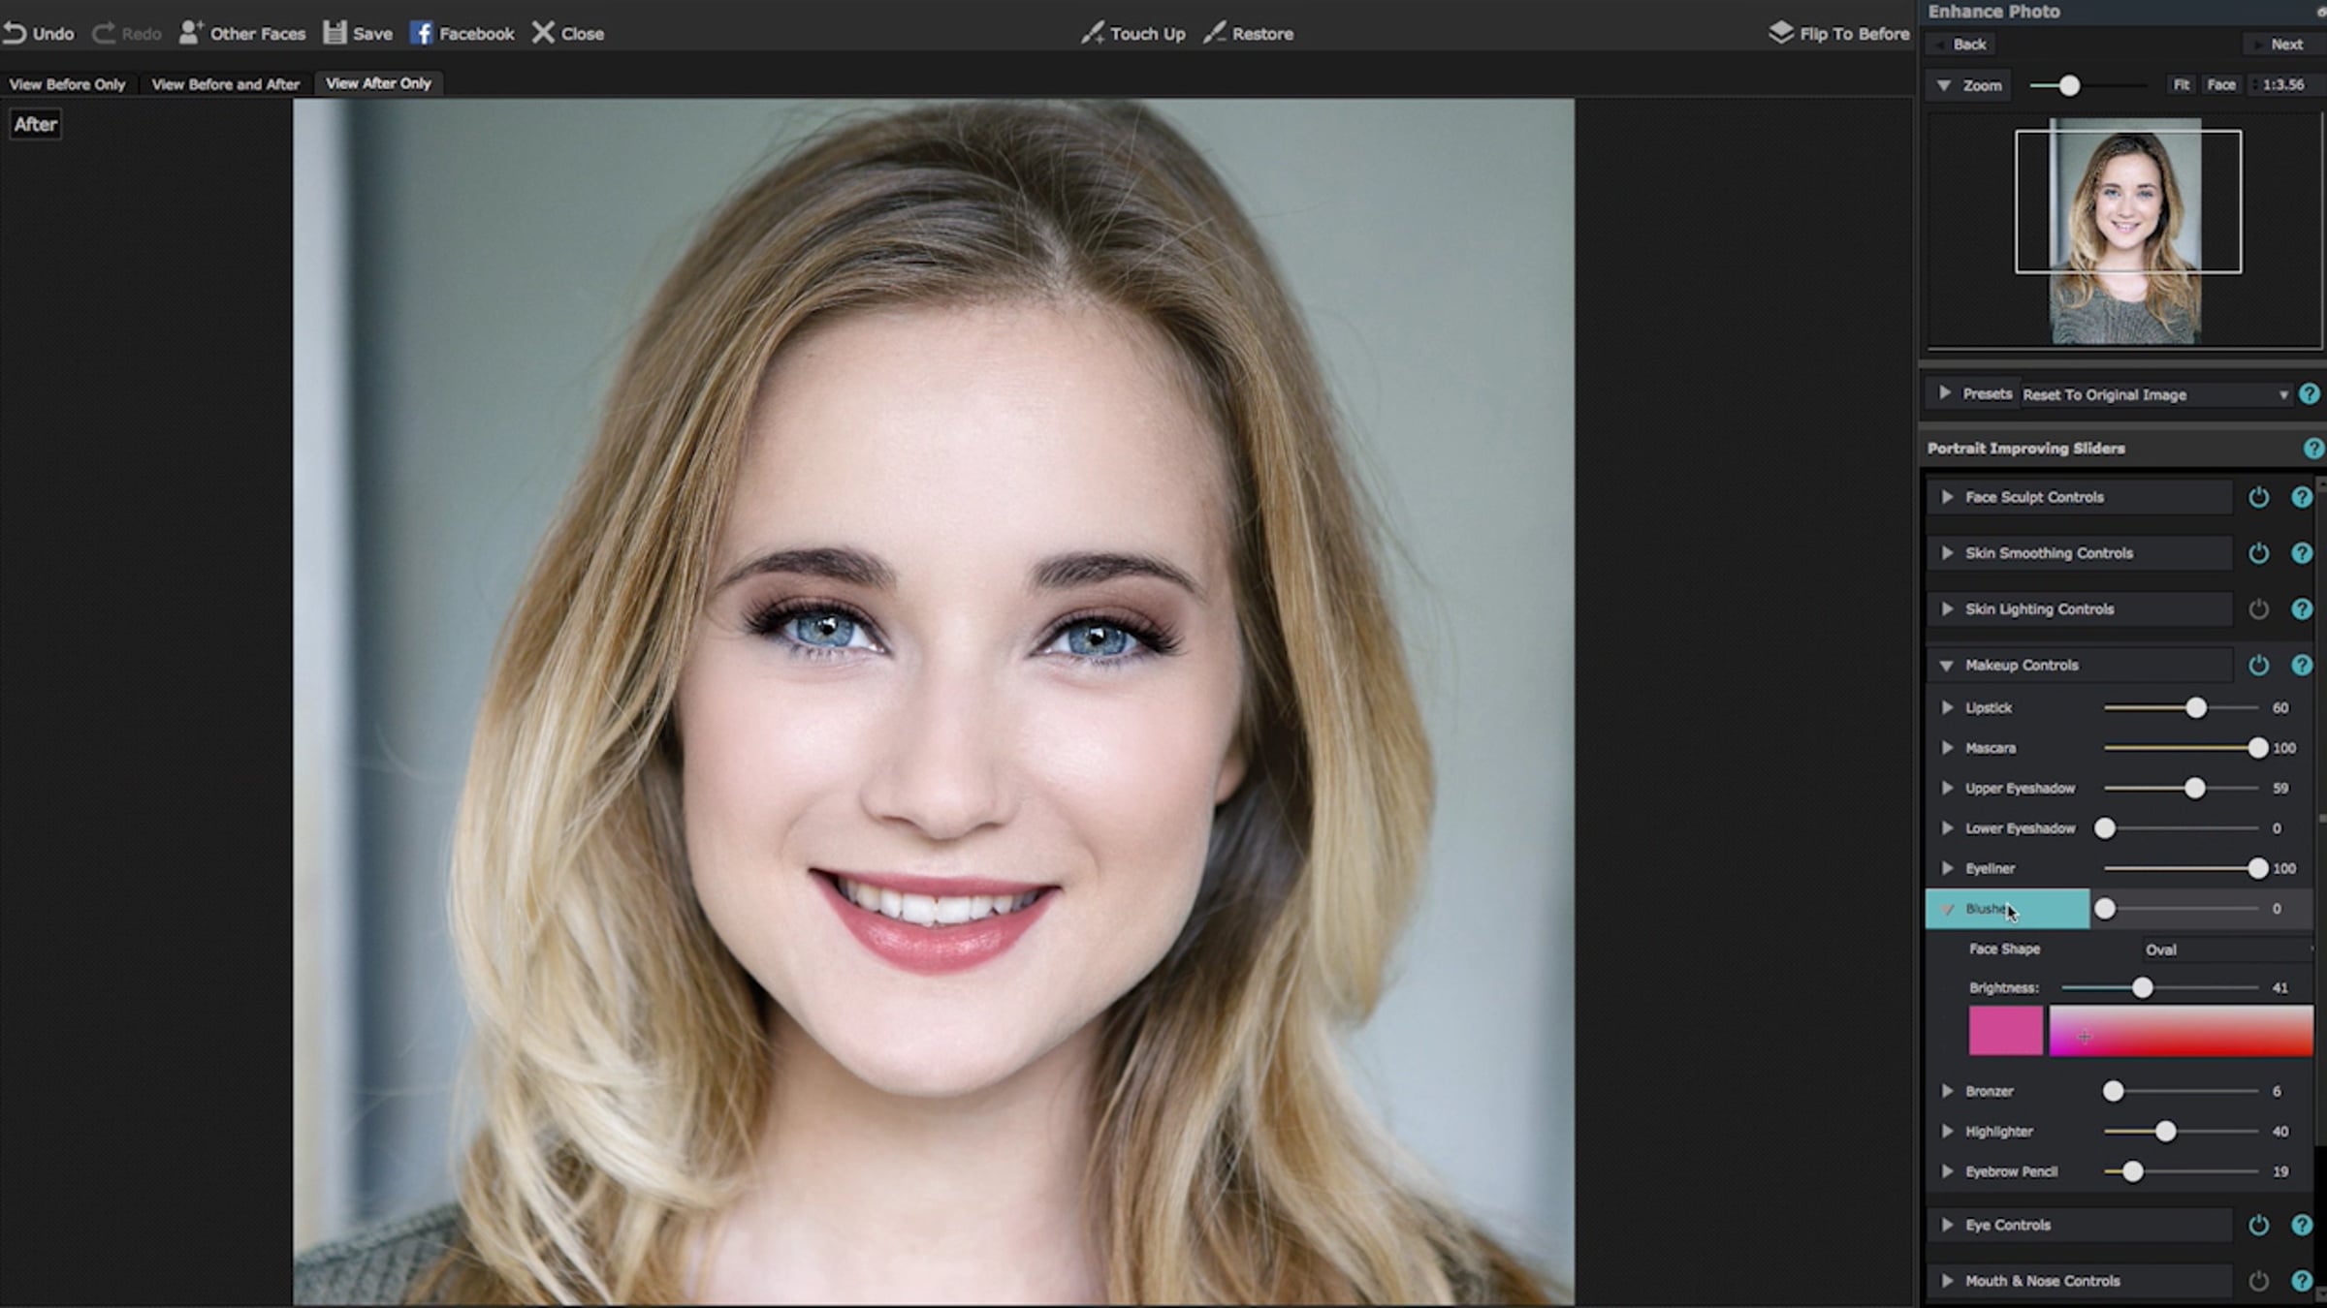
Task: Select the Touch Up brush tool
Action: [1093, 33]
